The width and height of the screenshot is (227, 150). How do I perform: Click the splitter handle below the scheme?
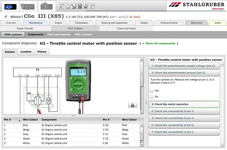coord(73,116)
